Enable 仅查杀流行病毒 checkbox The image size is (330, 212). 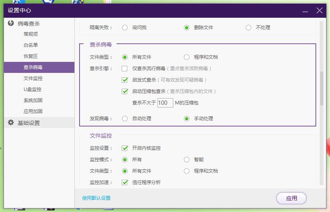(125, 69)
